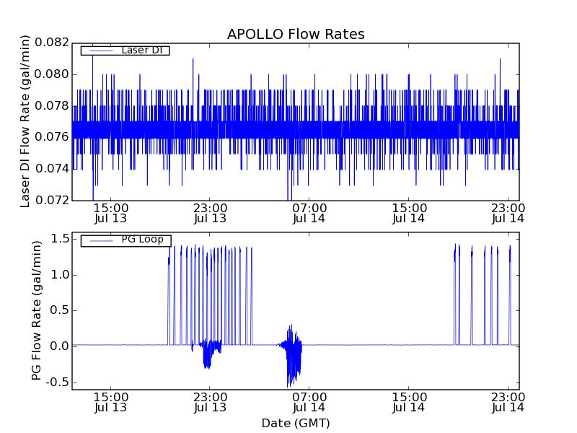Pick the 0.076 y-axis tick label

tap(52, 137)
